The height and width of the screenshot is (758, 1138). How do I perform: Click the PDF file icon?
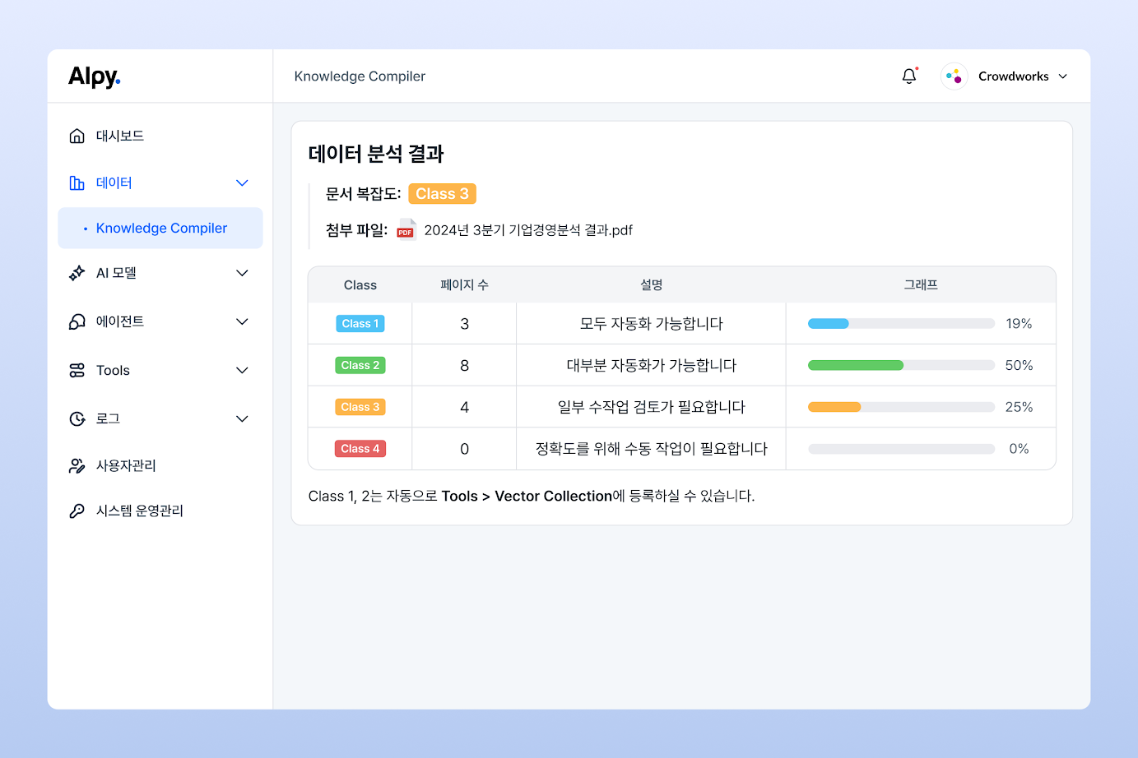click(x=406, y=229)
